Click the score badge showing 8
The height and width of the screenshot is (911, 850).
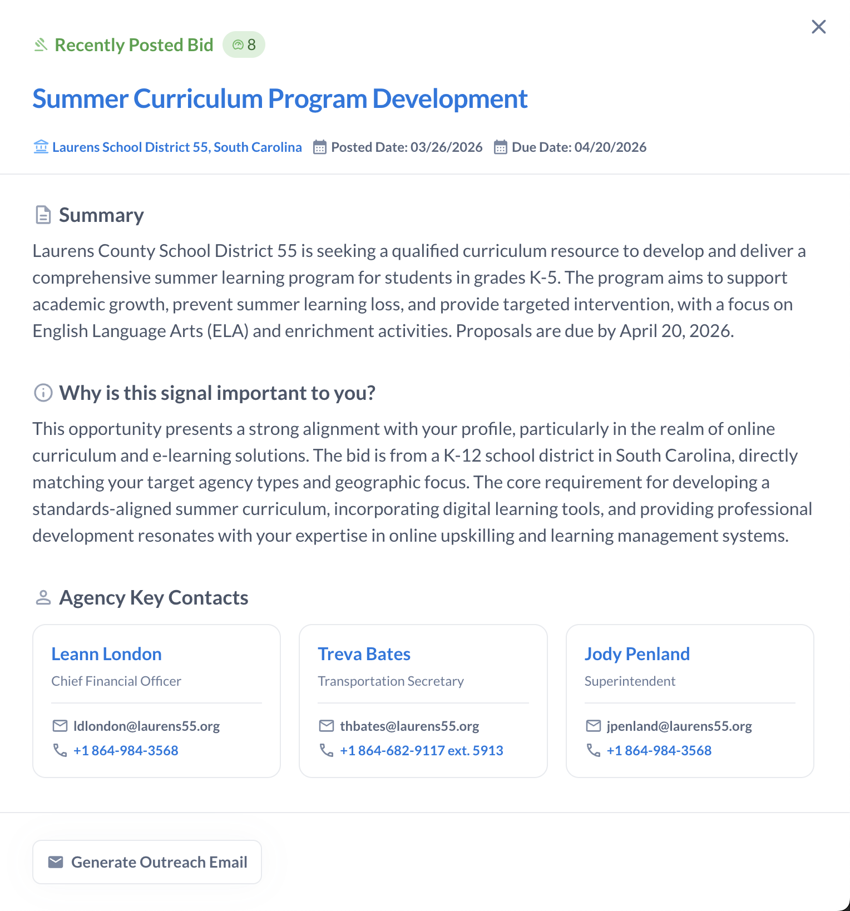point(244,44)
